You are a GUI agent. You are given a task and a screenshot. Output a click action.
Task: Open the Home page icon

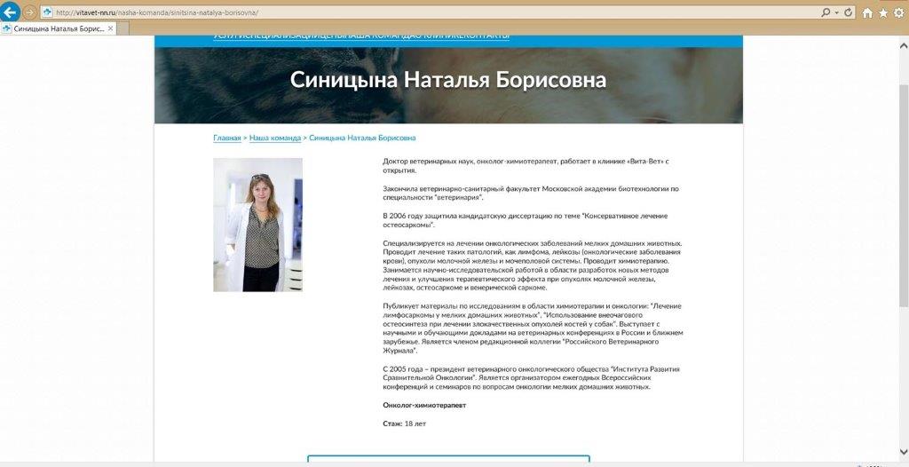click(x=868, y=12)
